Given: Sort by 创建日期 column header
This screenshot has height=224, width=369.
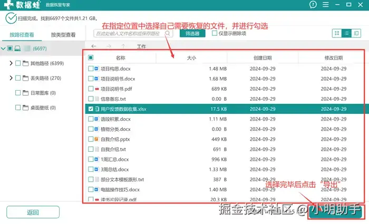Looking at the screenshot, I should click(x=263, y=58).
